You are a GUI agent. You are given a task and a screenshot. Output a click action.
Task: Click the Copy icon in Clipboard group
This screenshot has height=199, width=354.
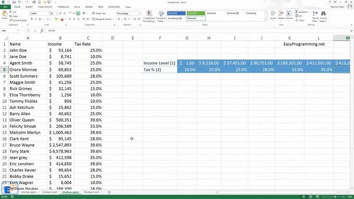11,16
